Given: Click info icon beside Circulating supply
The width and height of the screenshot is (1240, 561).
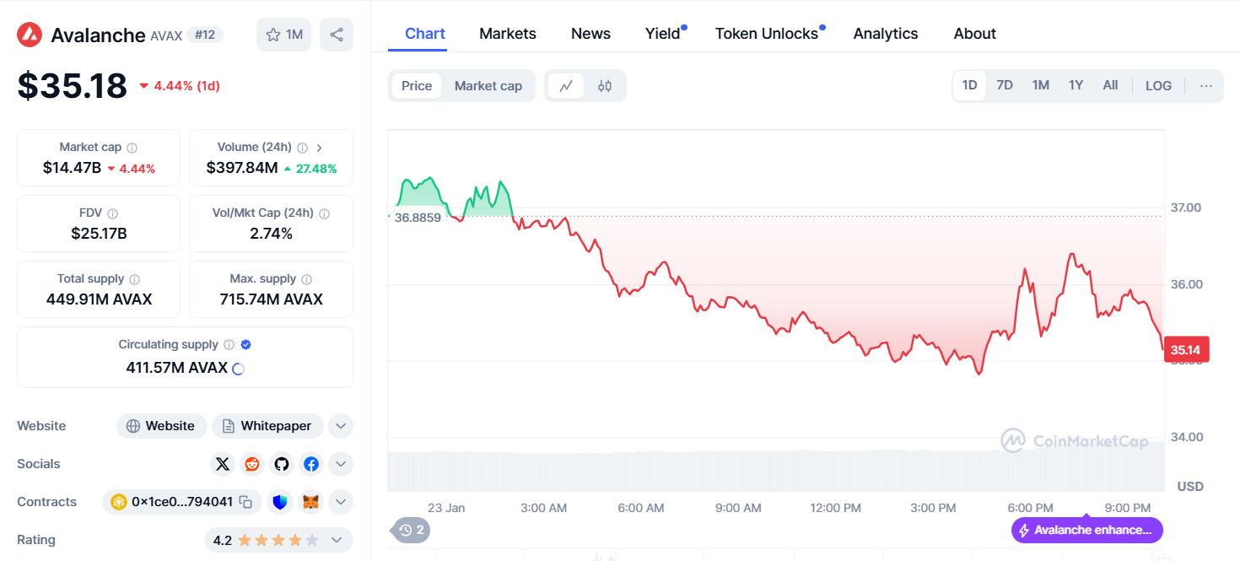Looking at the screenshot, I should tap(228, 345).
